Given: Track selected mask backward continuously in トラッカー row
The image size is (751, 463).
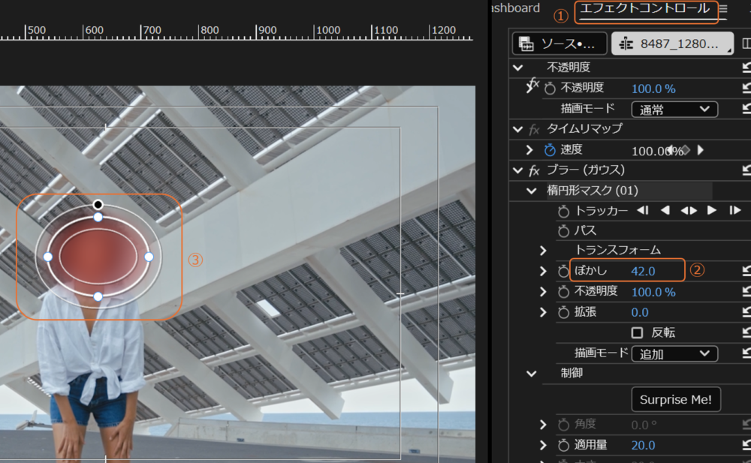Looking at the screenshot, I should point(665,211).
